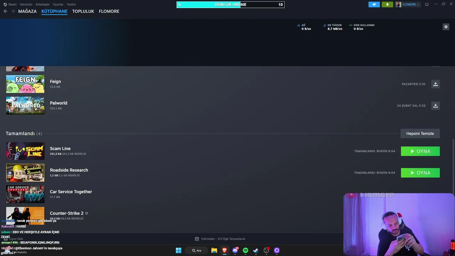Click the Roadside Research title
Viewport: 455px width, 256px height.
69,170
